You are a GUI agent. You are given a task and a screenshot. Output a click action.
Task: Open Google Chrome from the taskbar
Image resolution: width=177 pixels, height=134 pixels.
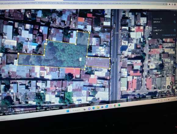click(x=115, y=106)
